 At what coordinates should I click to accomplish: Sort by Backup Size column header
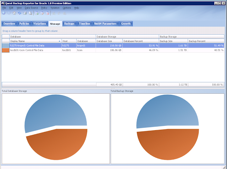[x=173, y=41]
